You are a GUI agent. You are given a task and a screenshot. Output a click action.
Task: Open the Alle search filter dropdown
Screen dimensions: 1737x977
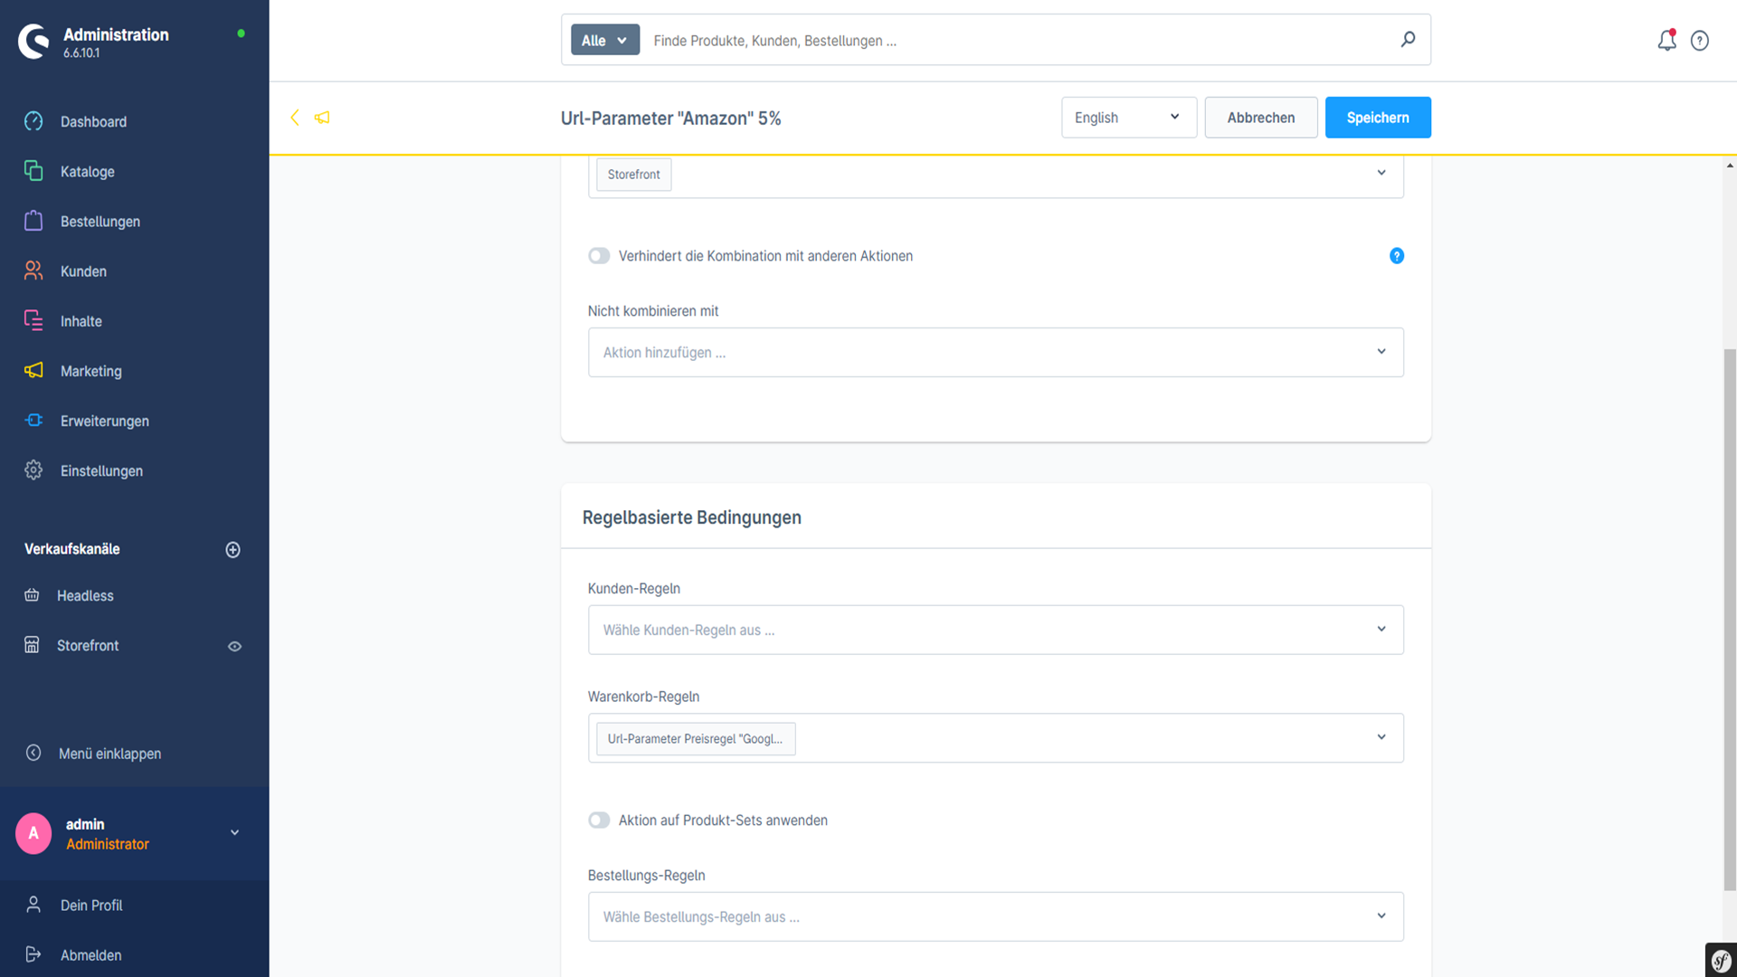click(605, 40)
